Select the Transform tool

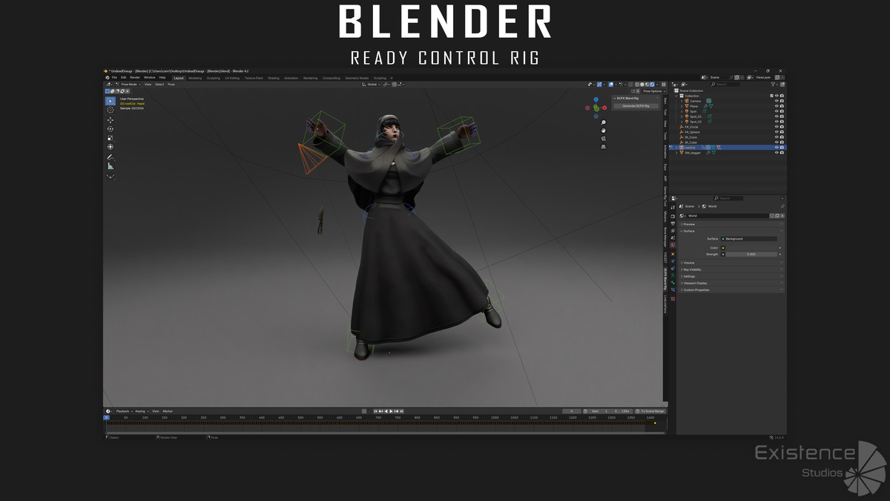[111, 147]
